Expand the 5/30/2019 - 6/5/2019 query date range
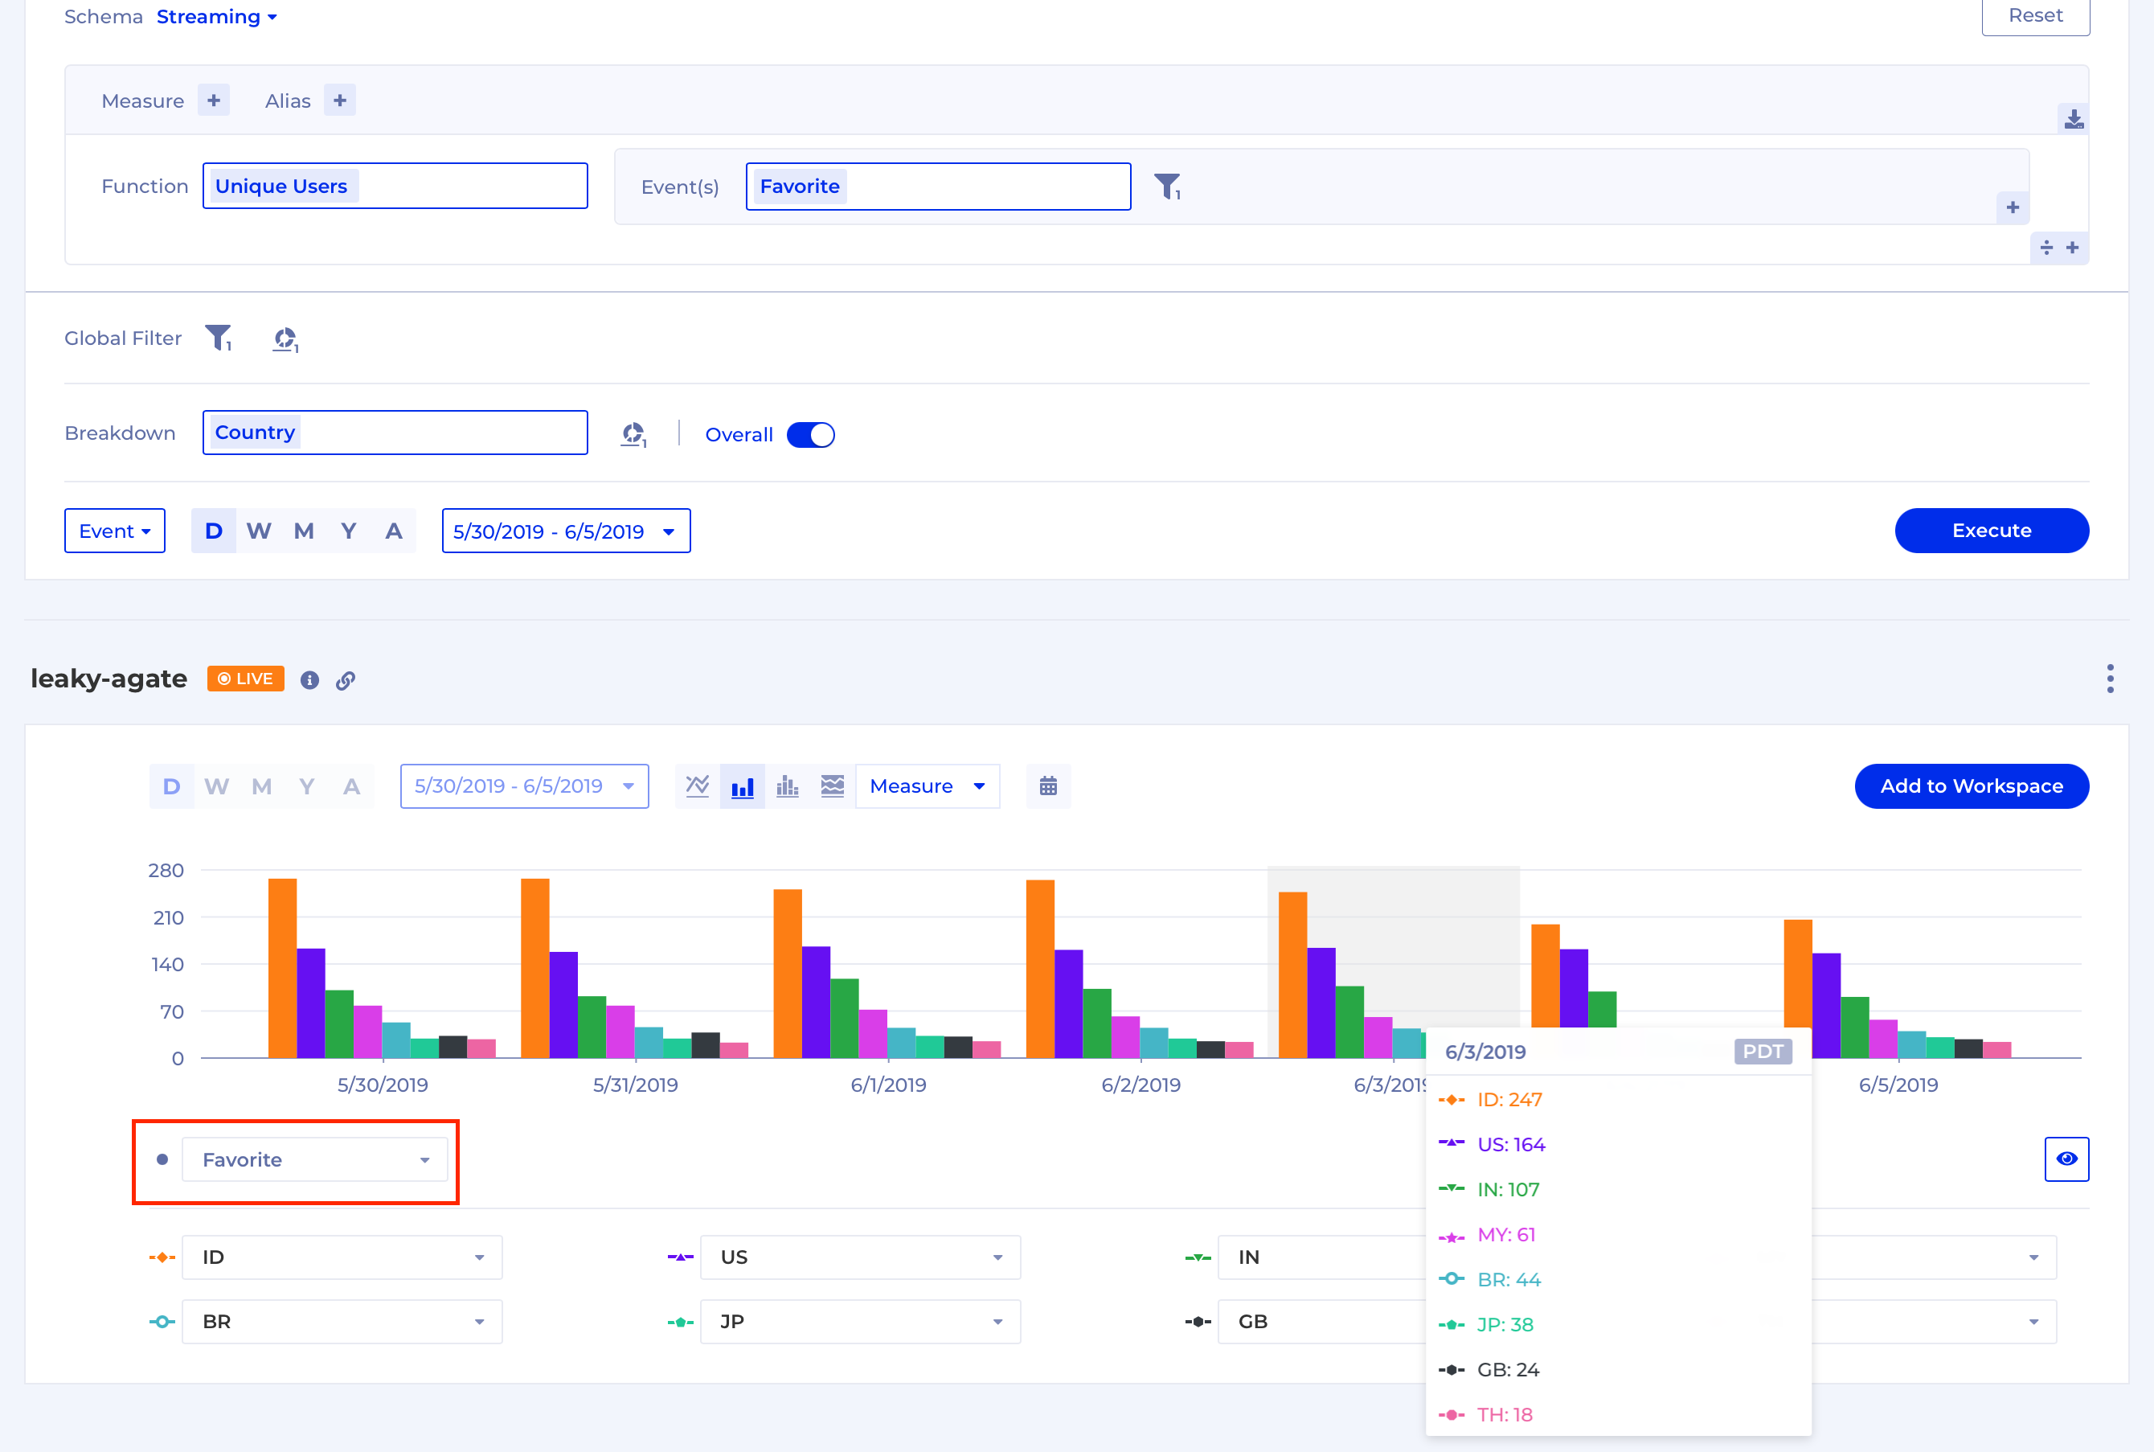The image size is (2154, 1452). (x=566, y=531)
